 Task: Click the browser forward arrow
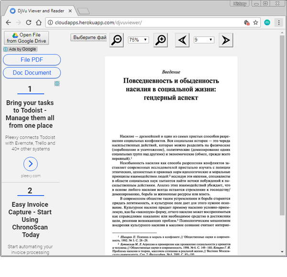tap(19, 22)
